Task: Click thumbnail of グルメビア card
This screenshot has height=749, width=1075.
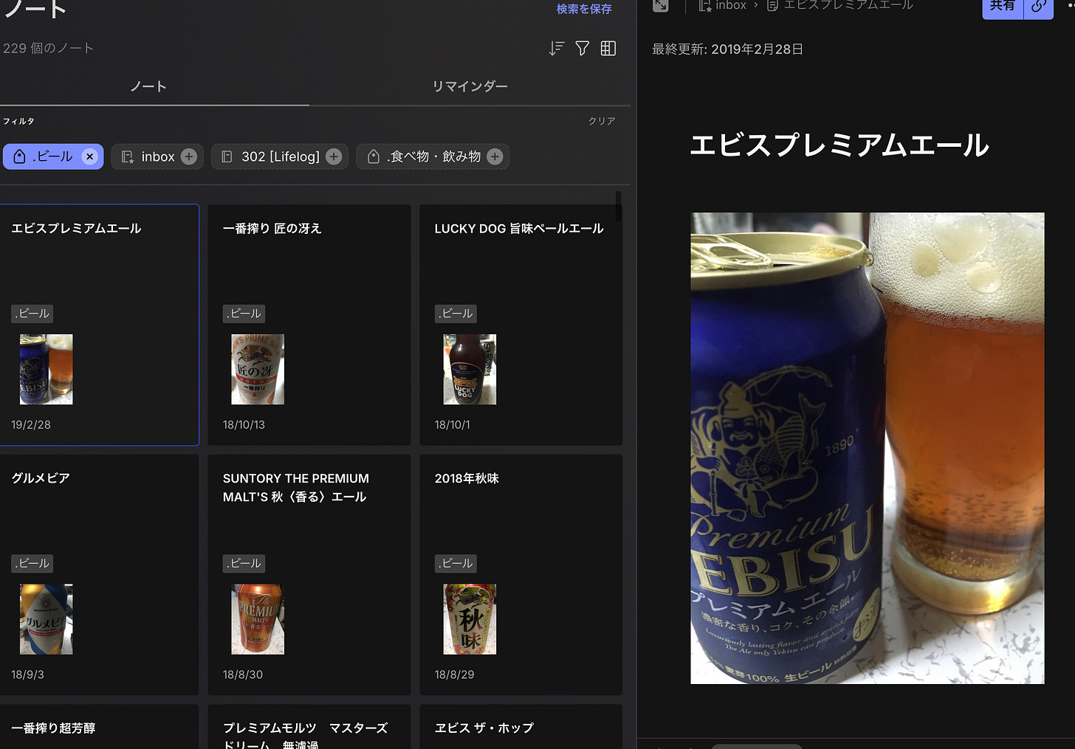Action: coord(46,619)
